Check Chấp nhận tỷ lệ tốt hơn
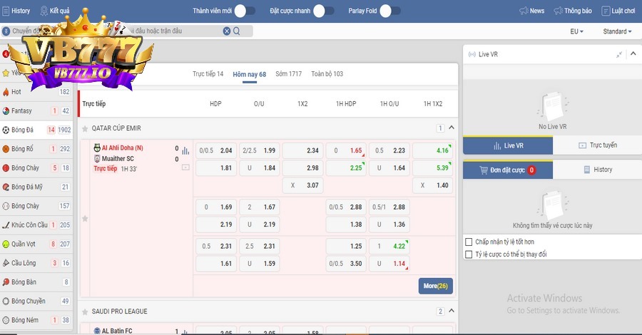Screen dimensions: 642x335 coord(469,242)
